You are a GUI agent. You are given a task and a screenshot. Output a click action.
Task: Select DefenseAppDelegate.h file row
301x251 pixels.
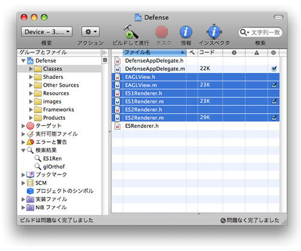point(196,61)
